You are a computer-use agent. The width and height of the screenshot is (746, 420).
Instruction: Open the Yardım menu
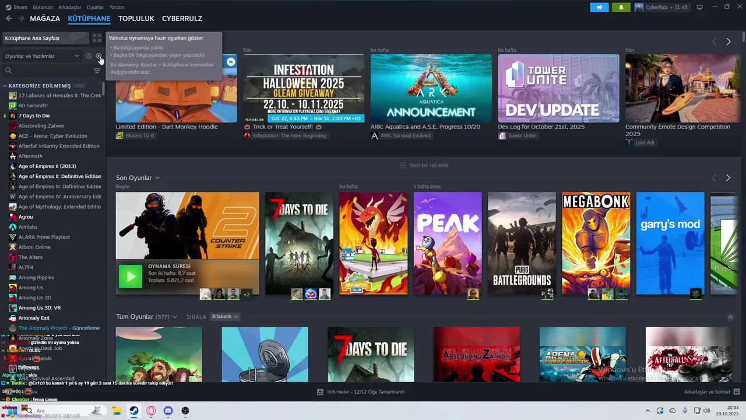tap(117, 7)
